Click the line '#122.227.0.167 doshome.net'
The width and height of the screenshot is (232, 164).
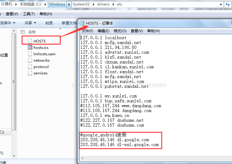coord(112,120)
